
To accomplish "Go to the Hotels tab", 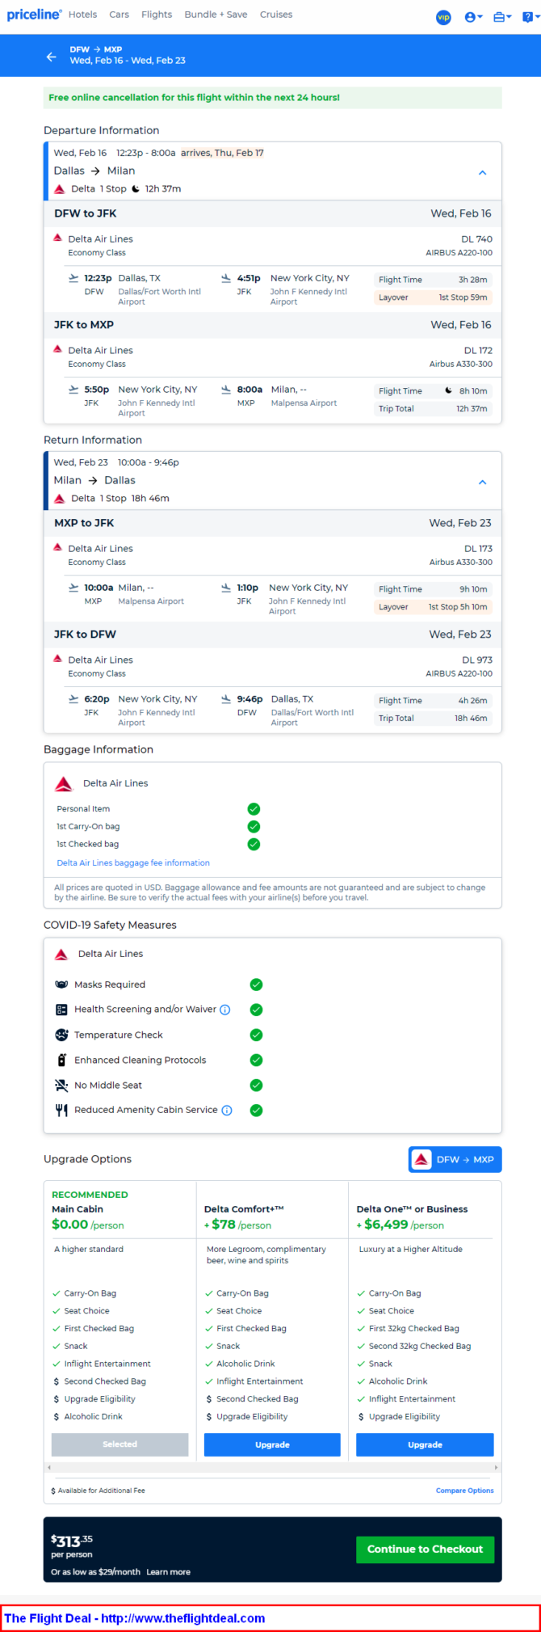I will point(82,15).
